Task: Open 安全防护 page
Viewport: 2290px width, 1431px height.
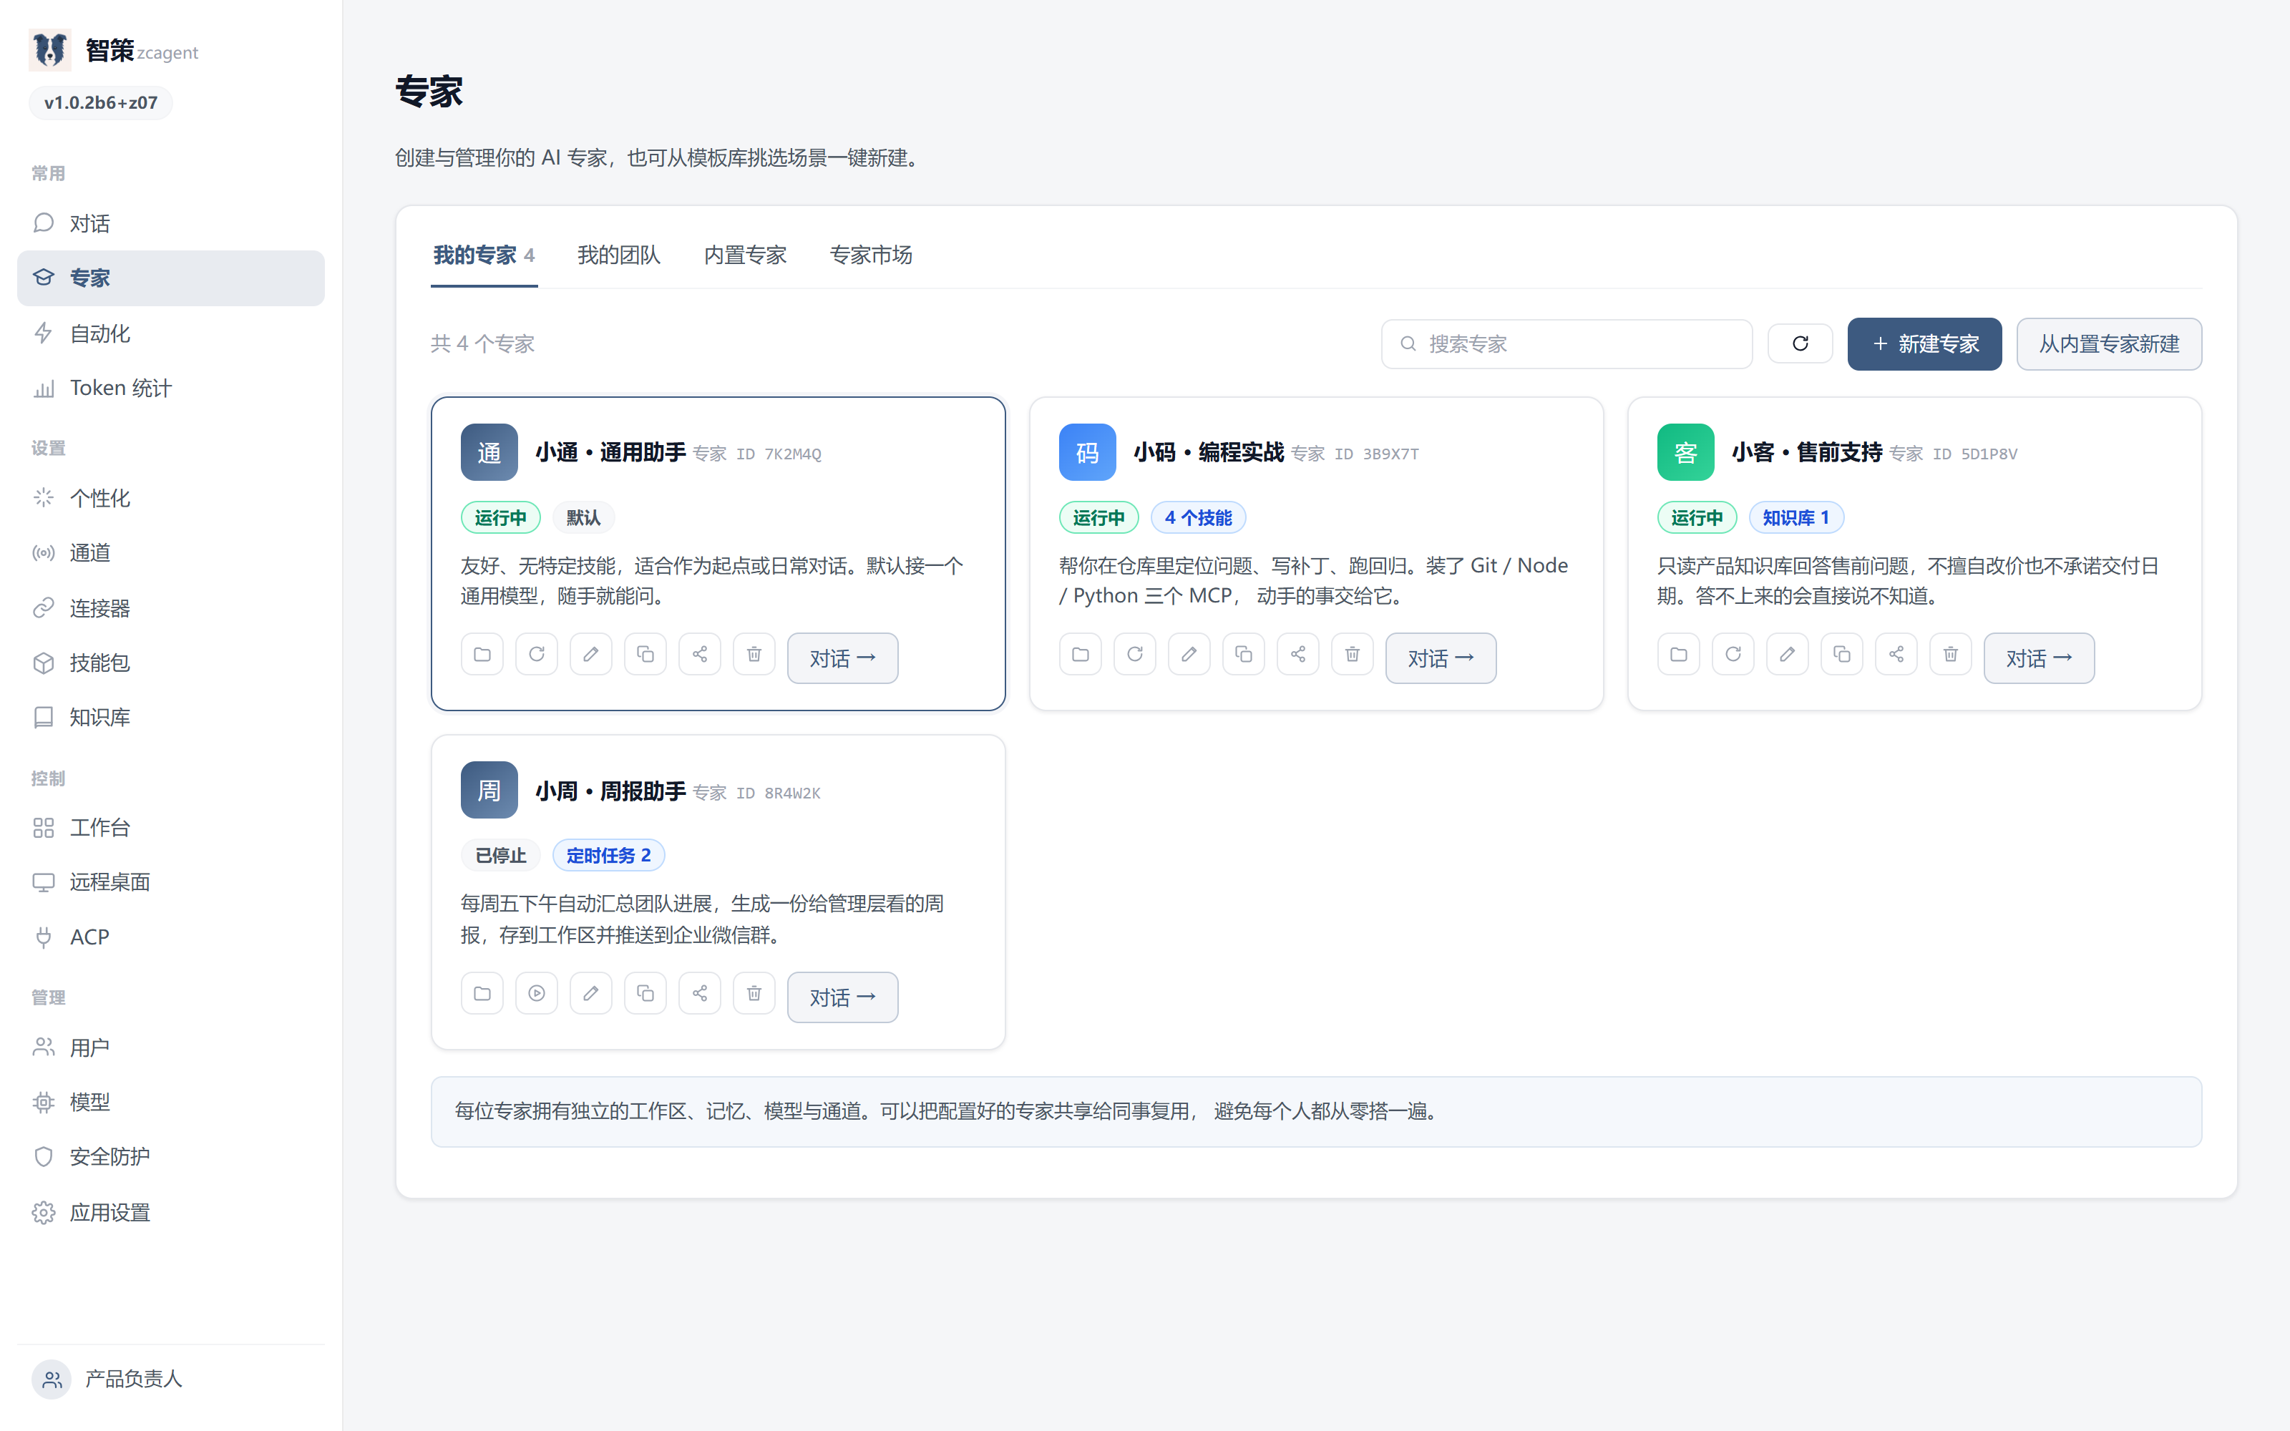Action: click(170, 1156)
